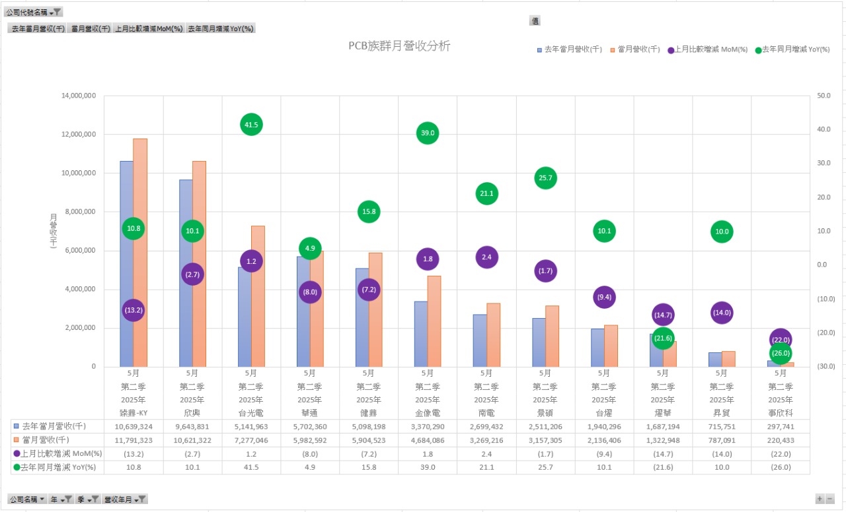846x512 pixels.
Task: Select the chart title PCB族群月營收分析
Action: 400,46
